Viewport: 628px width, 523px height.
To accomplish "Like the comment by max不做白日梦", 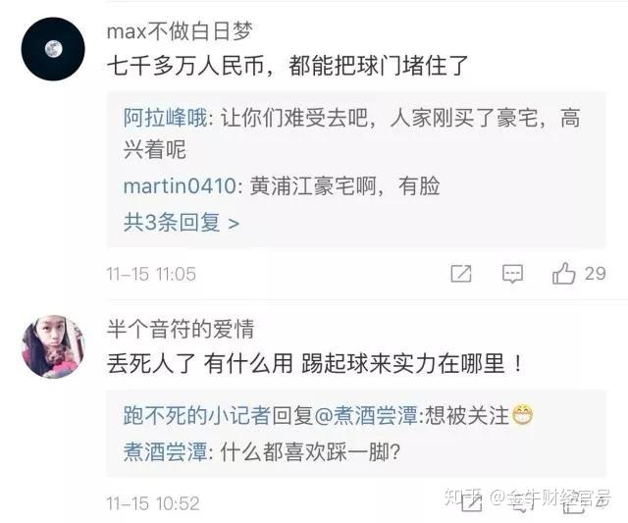I will (x=564, y=274).
